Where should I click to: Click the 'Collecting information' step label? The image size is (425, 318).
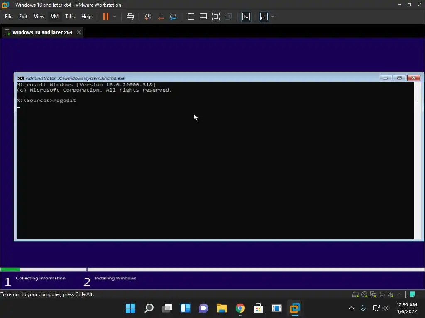click(41, 278)
